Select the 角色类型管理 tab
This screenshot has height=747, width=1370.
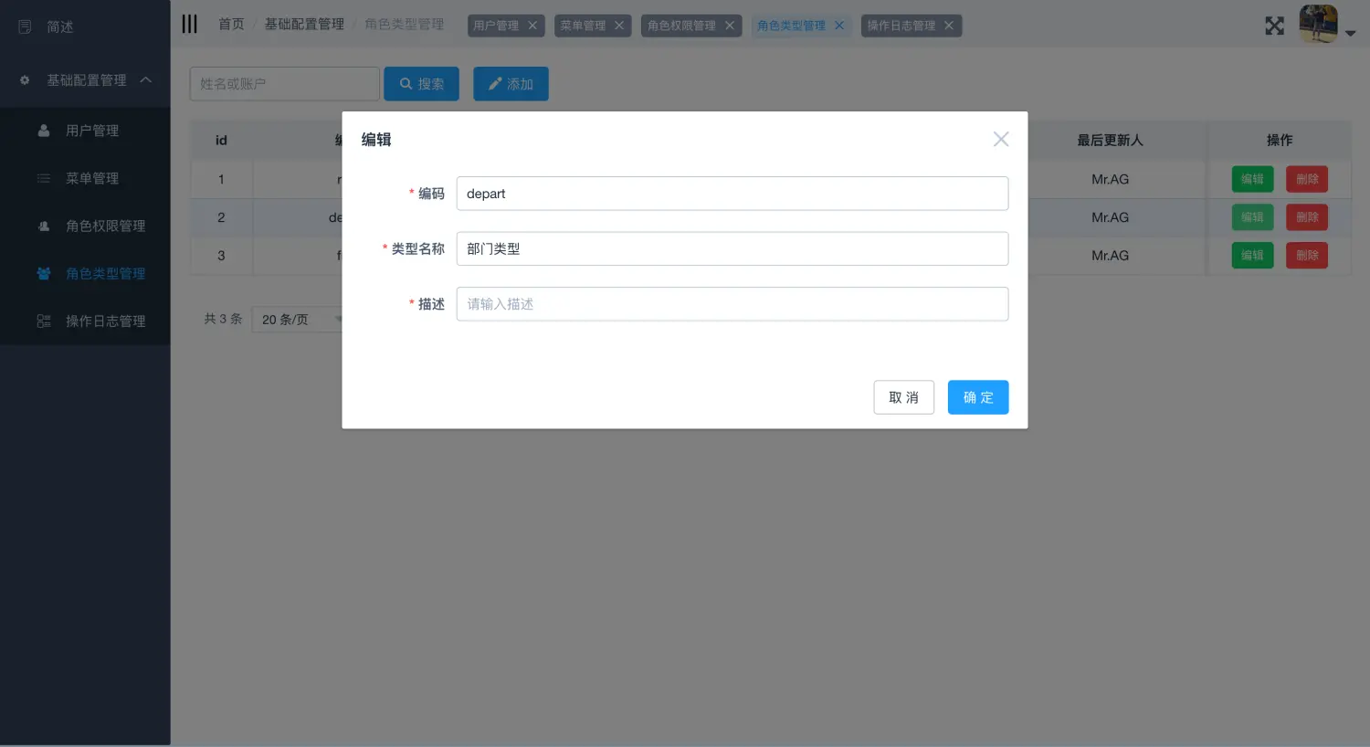(x=791, y=26)
